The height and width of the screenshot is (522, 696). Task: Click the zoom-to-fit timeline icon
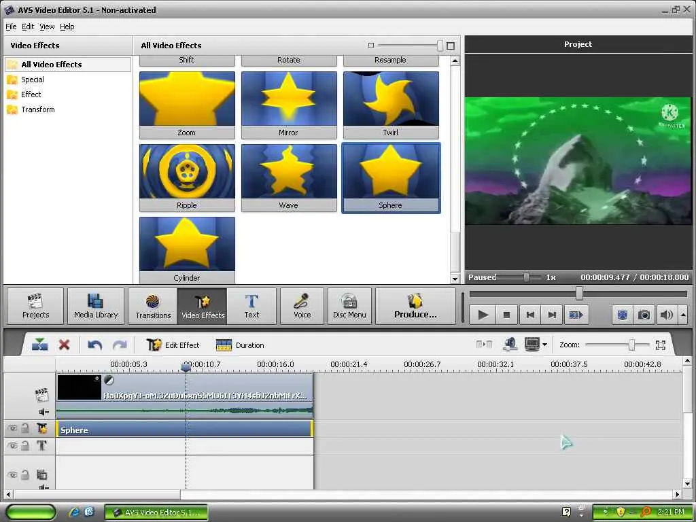coord(661,345)
